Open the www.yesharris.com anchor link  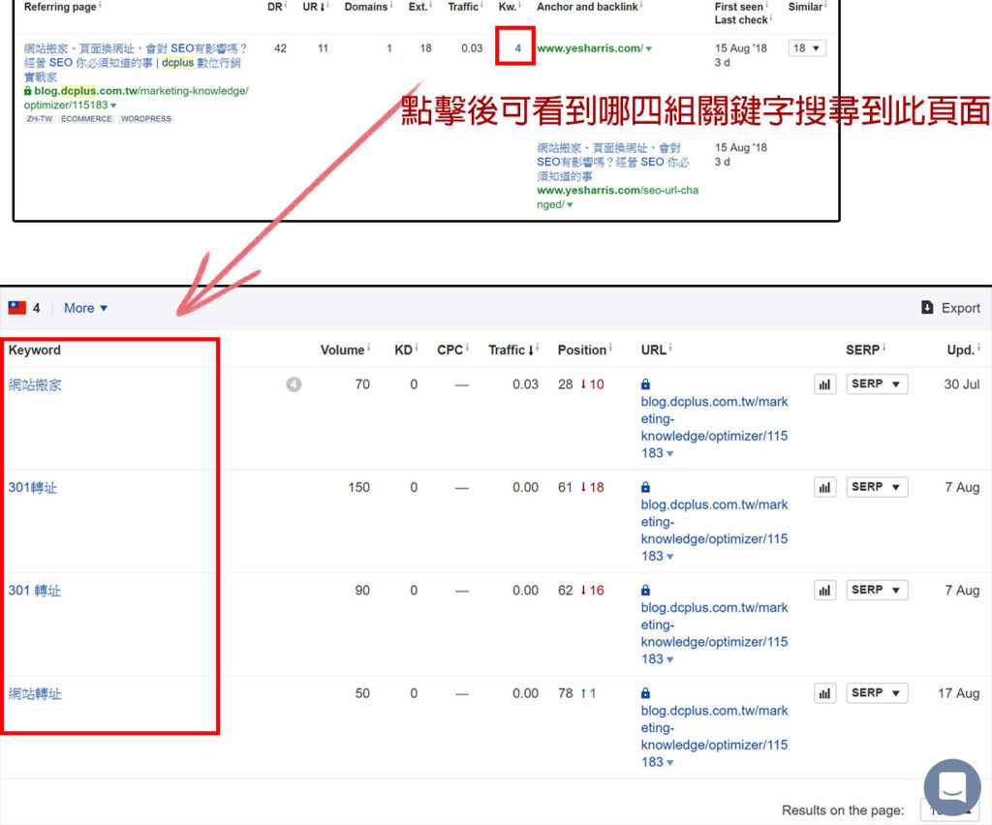point(589,48)
